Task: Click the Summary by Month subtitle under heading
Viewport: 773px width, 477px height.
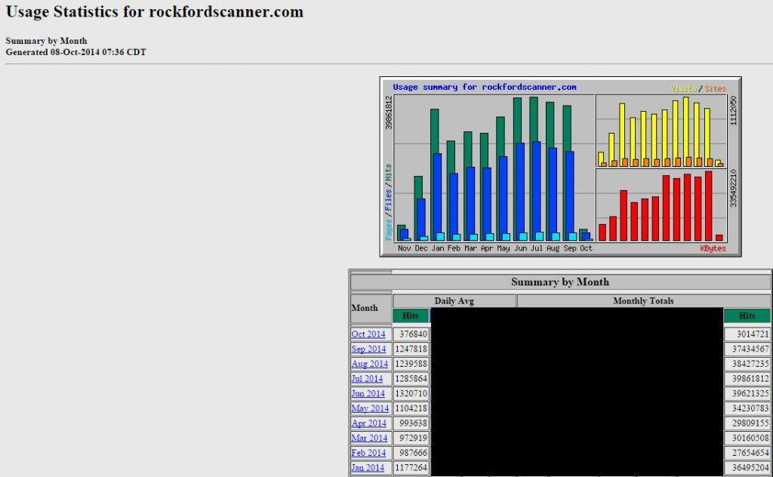Action: pos(46,41)
